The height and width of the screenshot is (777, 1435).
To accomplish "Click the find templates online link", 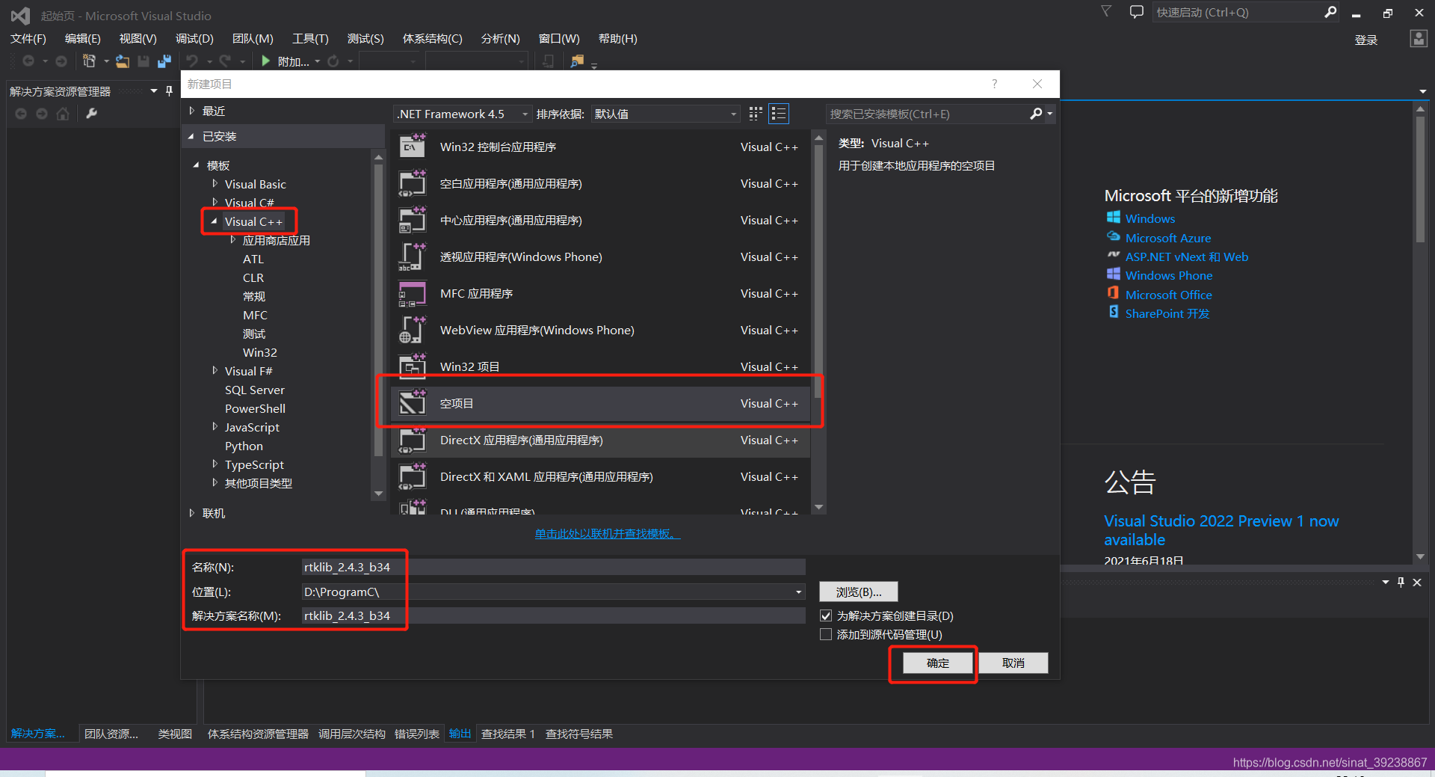I will click(x=608, y=533).
